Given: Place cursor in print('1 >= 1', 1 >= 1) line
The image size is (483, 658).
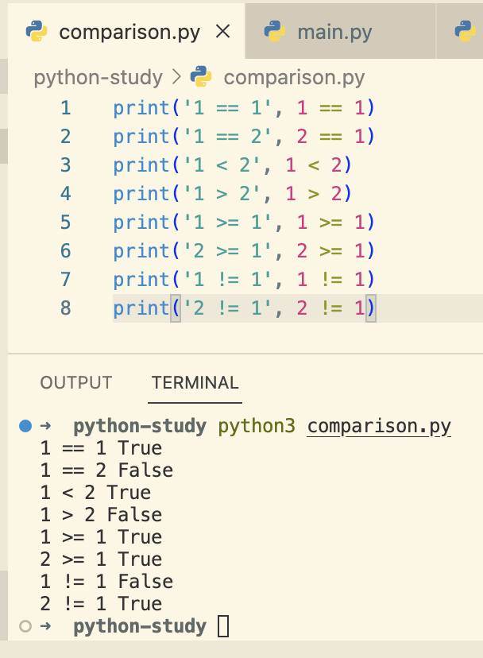Looking at the screenshot, I should [243, 222].
